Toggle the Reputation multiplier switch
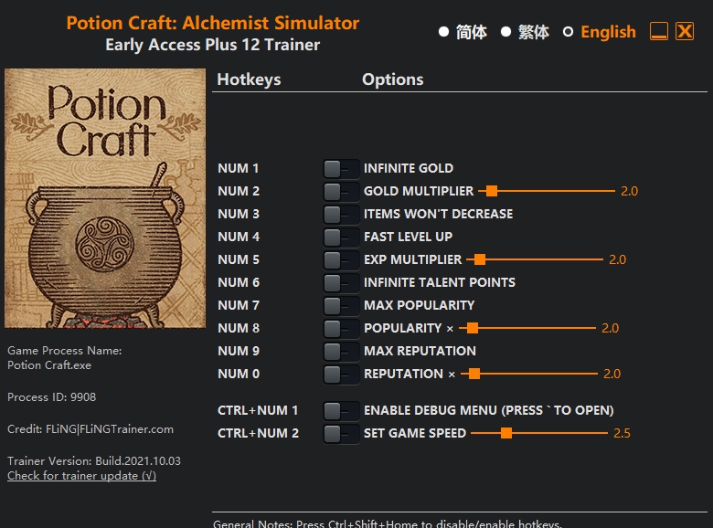713x528 pixels. click(341, 374)
